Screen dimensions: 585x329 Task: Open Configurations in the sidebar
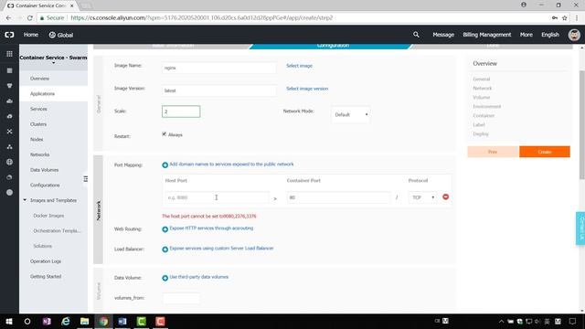click(x=45, y=185)
